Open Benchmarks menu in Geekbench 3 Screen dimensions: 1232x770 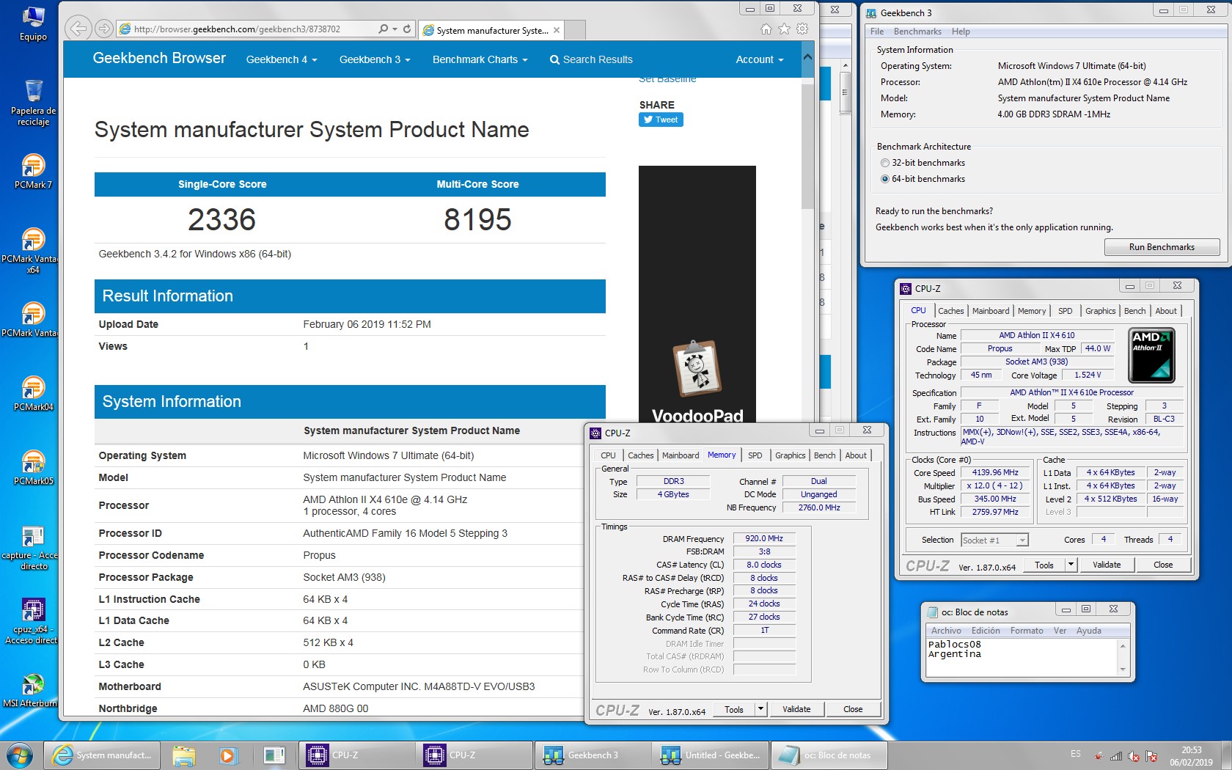tap(917, 32)
